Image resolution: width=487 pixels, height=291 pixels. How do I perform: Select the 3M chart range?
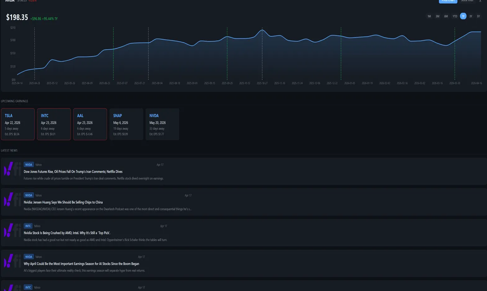click(438, 16)
